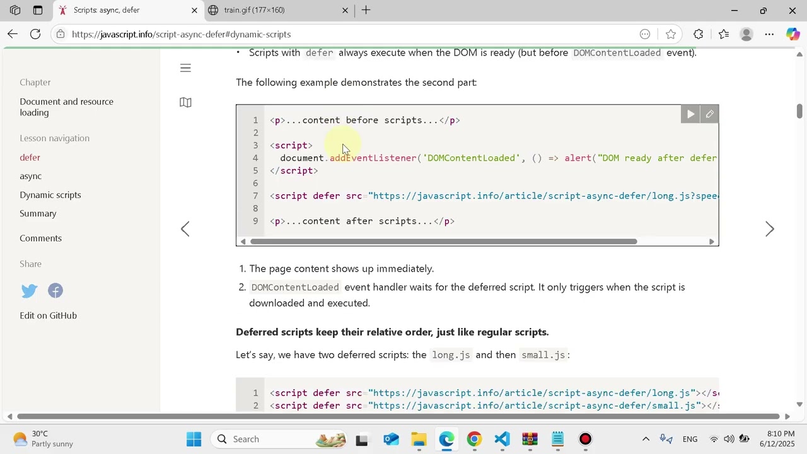Click the code block scroll-right arrow
Viewport: 807px width, 454px height.
click(712, 242)
